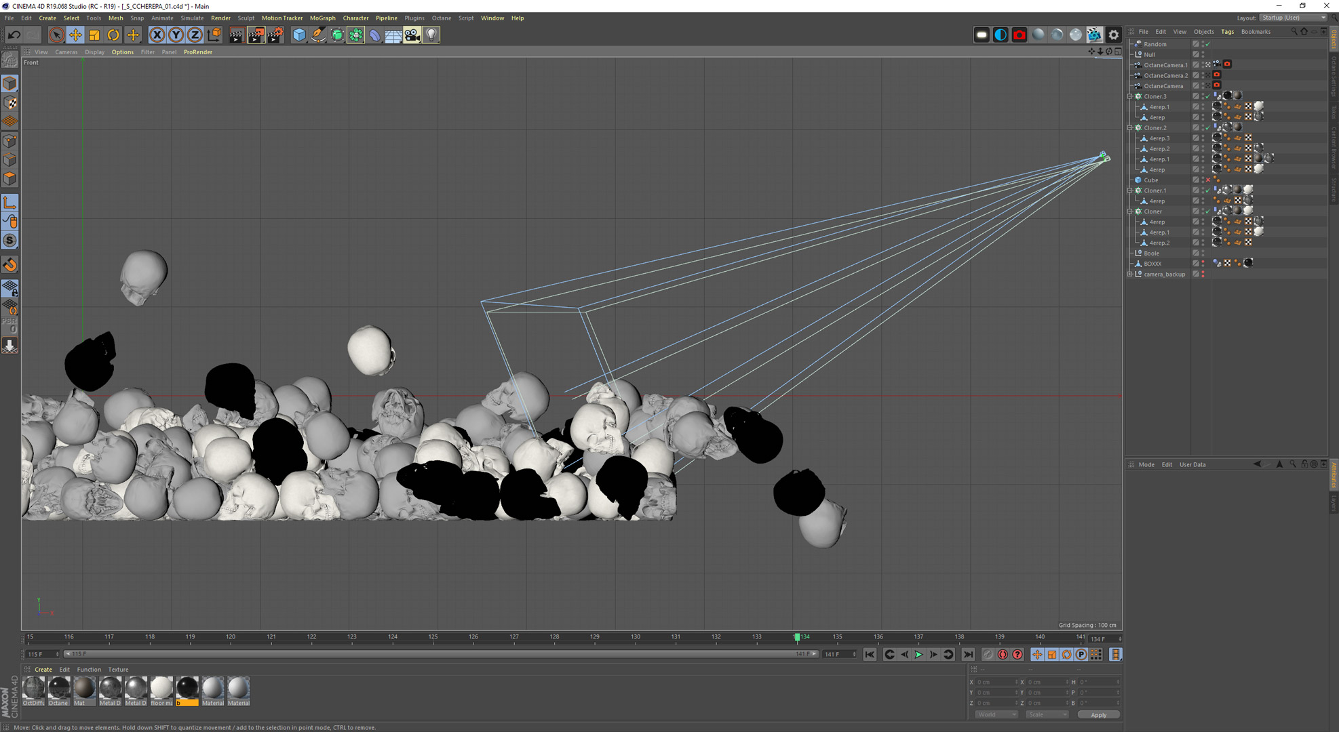Open the World coordinate system dropdown
1339x732 pixels.
click(x=996, y=714)
